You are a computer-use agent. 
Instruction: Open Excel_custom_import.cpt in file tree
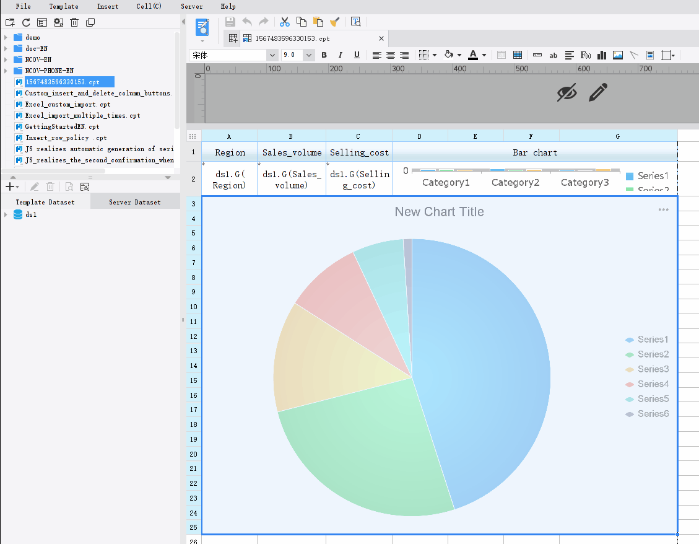67,105
